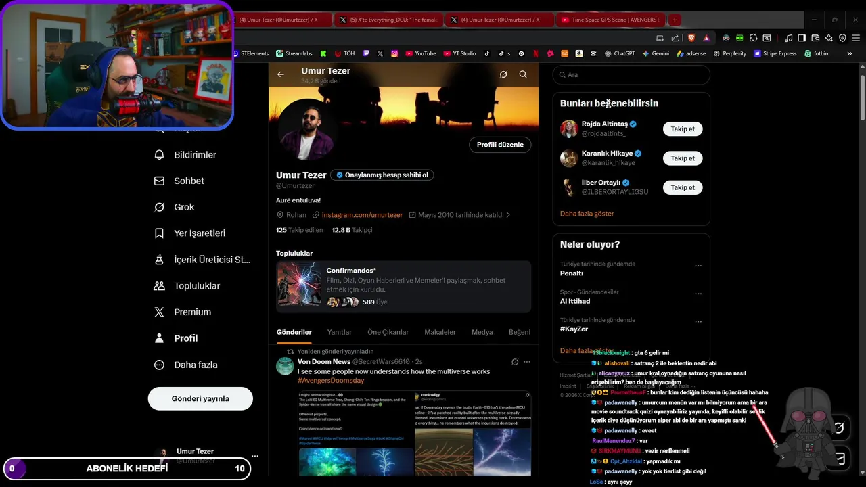The width and height of the screenshot is (866, 487).
Task: Switch to Medya tab
Action: pos(482,332)
